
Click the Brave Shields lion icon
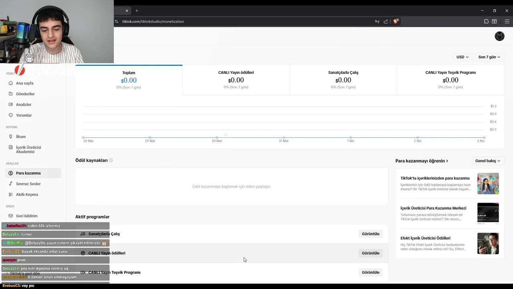point(396,21)
